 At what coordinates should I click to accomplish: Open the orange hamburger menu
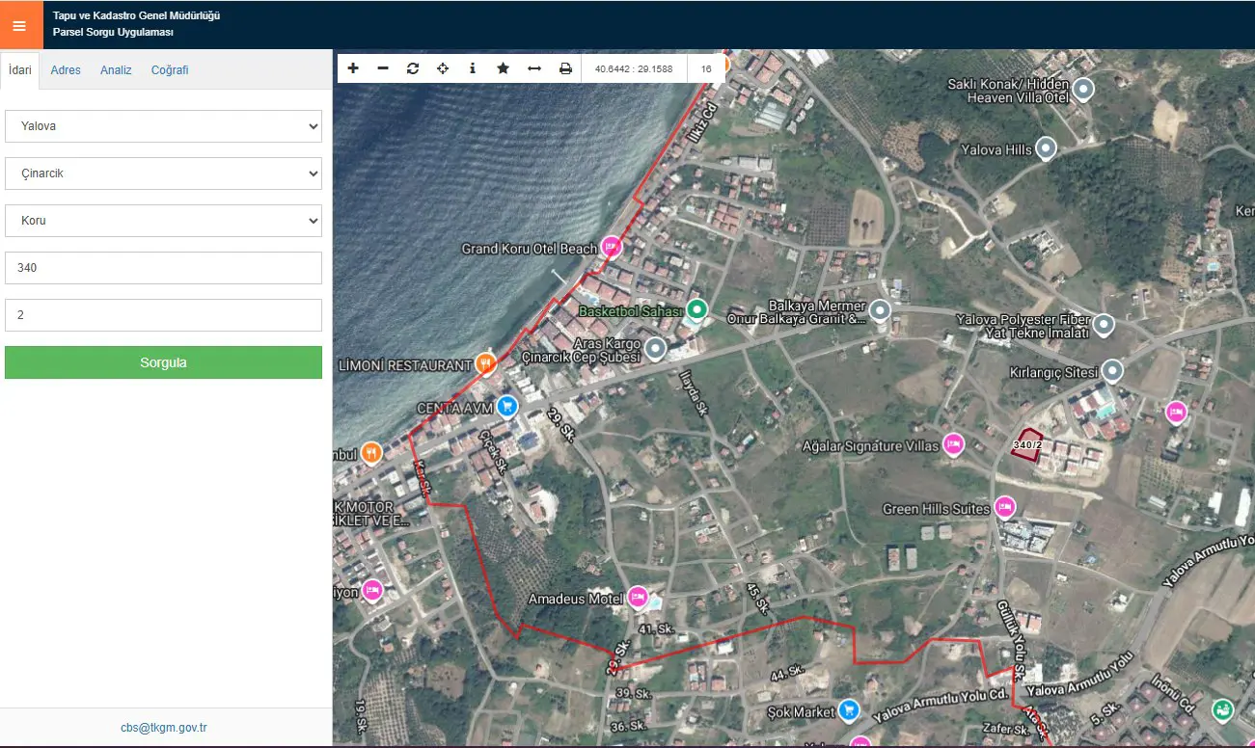coord(19,25)
